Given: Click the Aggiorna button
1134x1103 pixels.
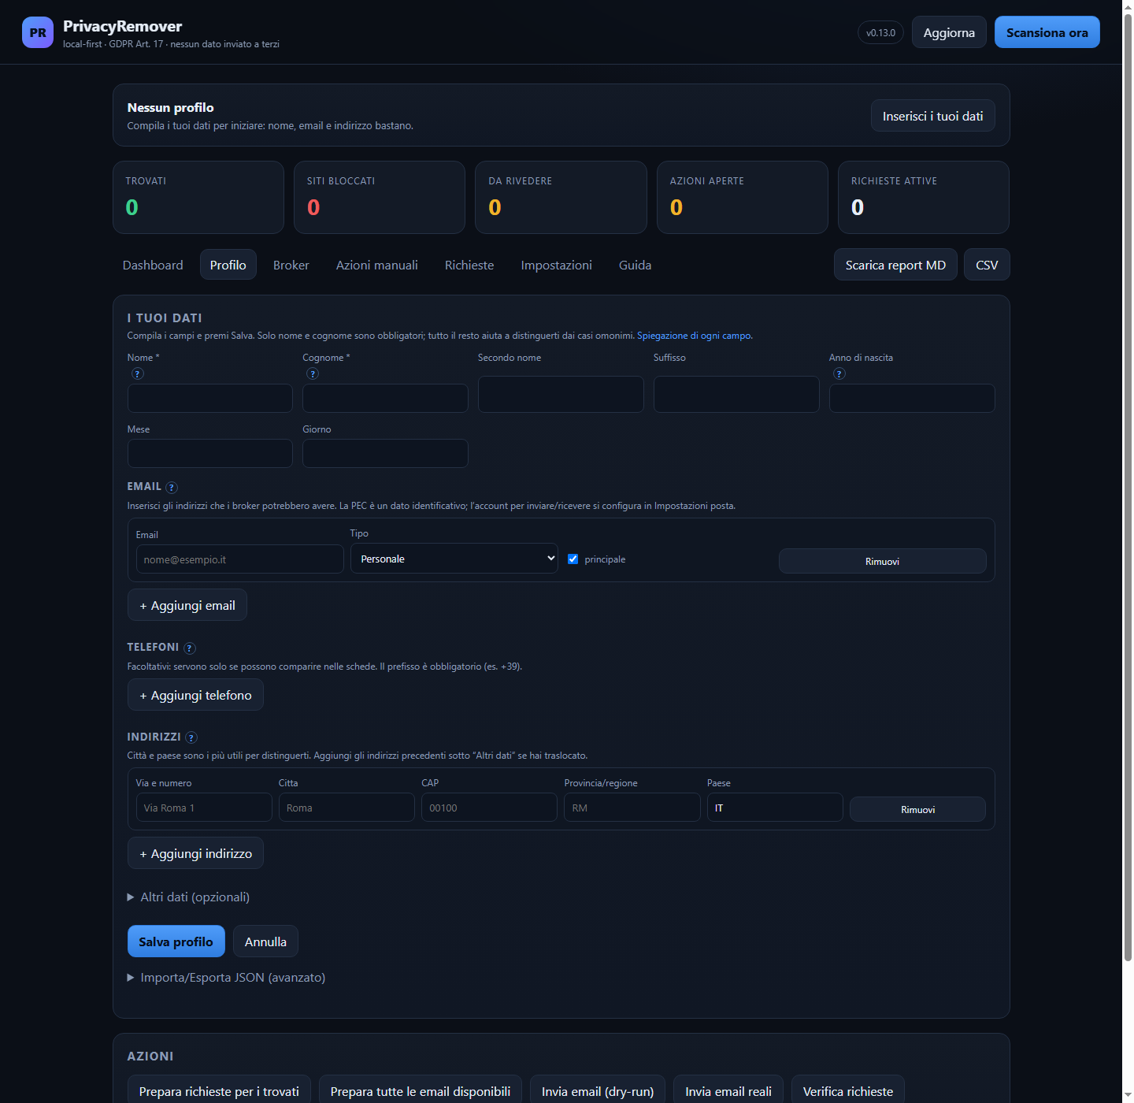Looking at the screenshot, I should (x=949, y=32).
